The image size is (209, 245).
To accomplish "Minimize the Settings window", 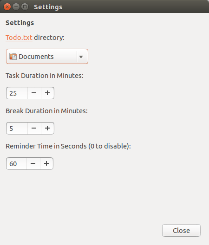I will point(16,7).
